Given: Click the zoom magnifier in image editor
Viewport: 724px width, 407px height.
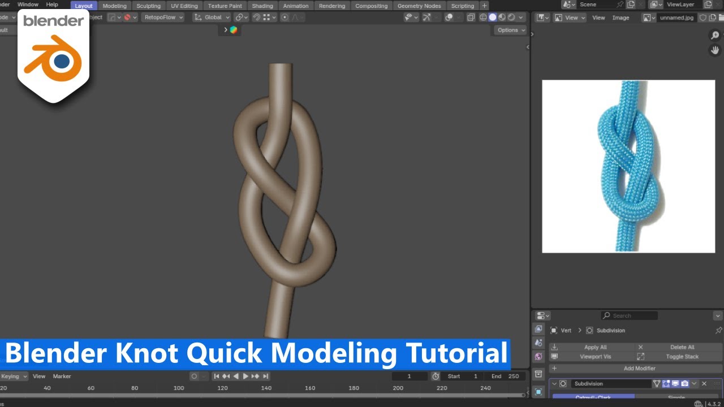Looking at the screenshot, I should 715,36.
